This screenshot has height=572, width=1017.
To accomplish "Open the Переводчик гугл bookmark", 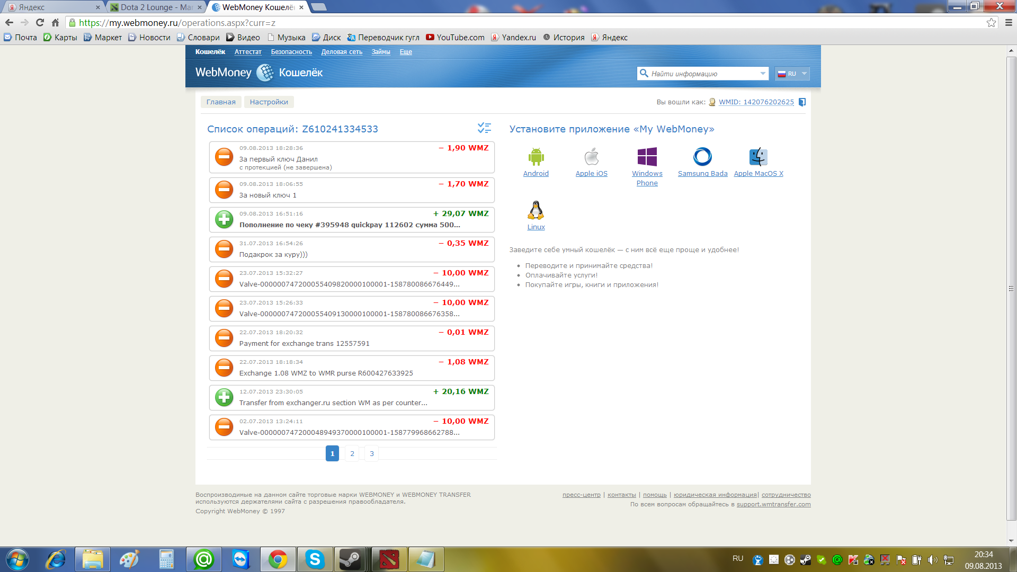I will (383, 38).
